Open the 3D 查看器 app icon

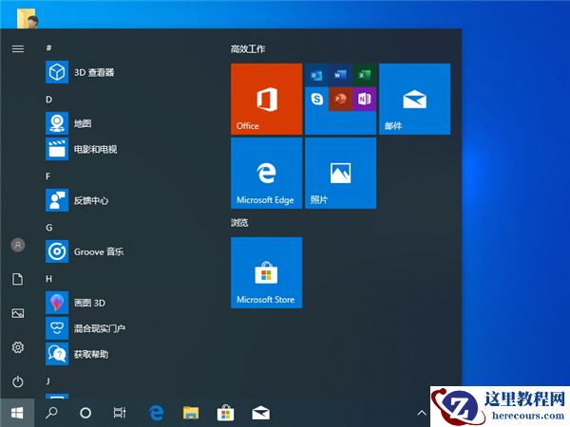tap(57, 72)
